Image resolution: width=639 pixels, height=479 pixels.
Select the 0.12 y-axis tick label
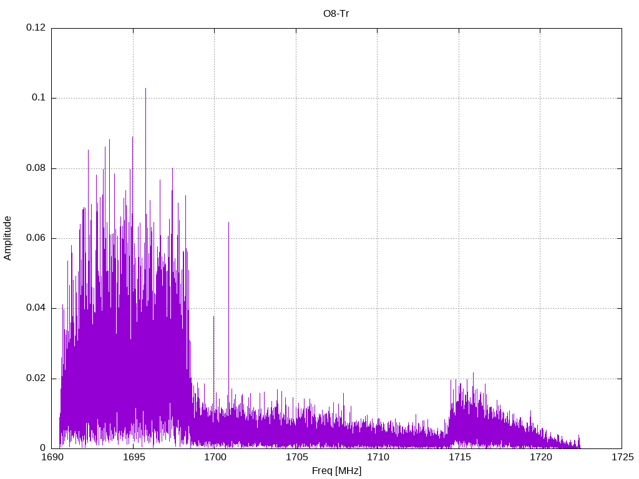[36, 28]
